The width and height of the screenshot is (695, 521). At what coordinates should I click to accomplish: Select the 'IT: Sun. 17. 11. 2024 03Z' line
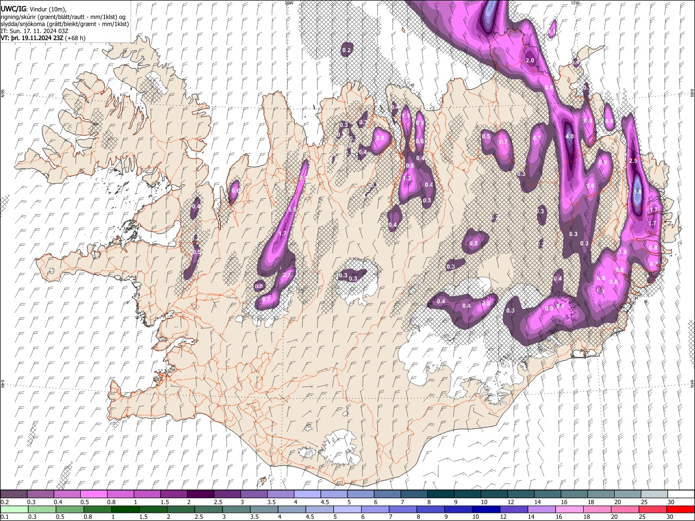click(35, 31)
